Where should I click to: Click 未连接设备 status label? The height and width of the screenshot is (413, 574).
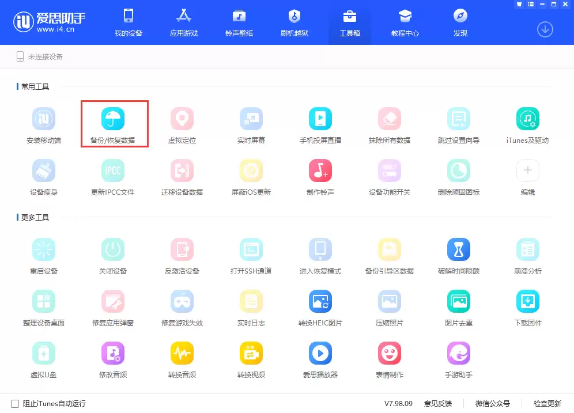[x=46, y=56]
